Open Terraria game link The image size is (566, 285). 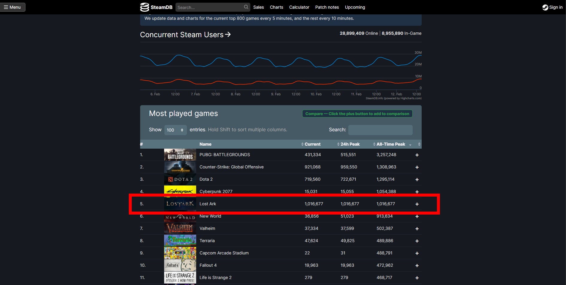[207, 241]
